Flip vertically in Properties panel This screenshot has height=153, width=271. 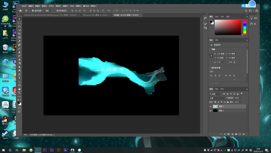[x=234, y=62]
